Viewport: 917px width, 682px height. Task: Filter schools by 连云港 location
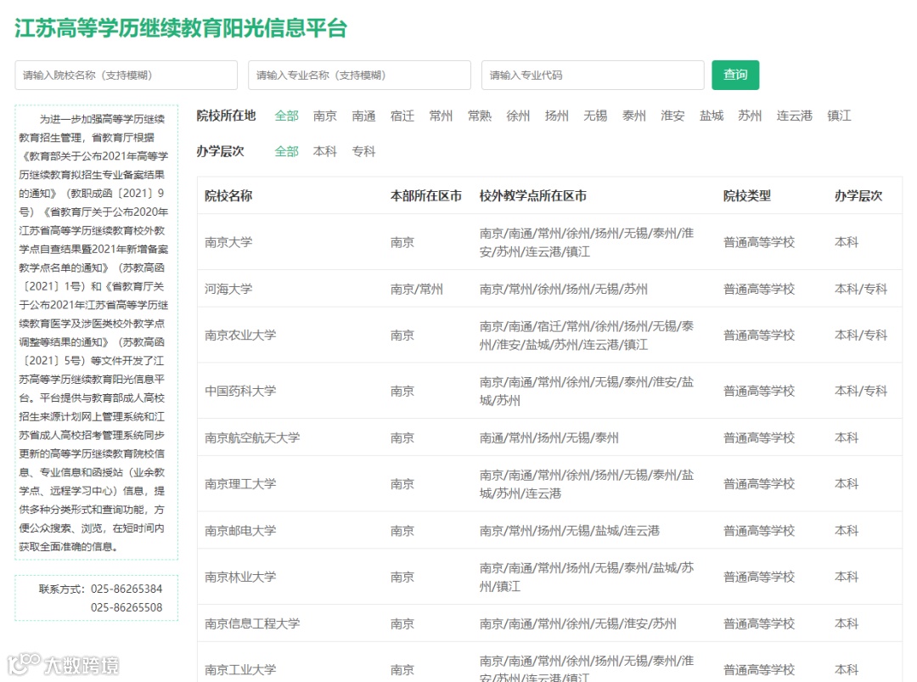pos(794,116)
